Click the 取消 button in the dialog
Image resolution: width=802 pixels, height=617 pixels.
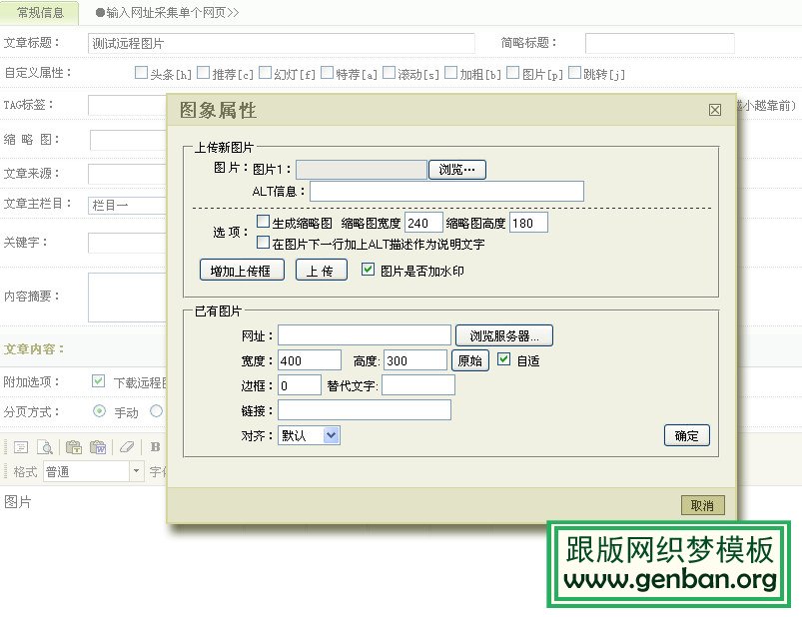702,505
